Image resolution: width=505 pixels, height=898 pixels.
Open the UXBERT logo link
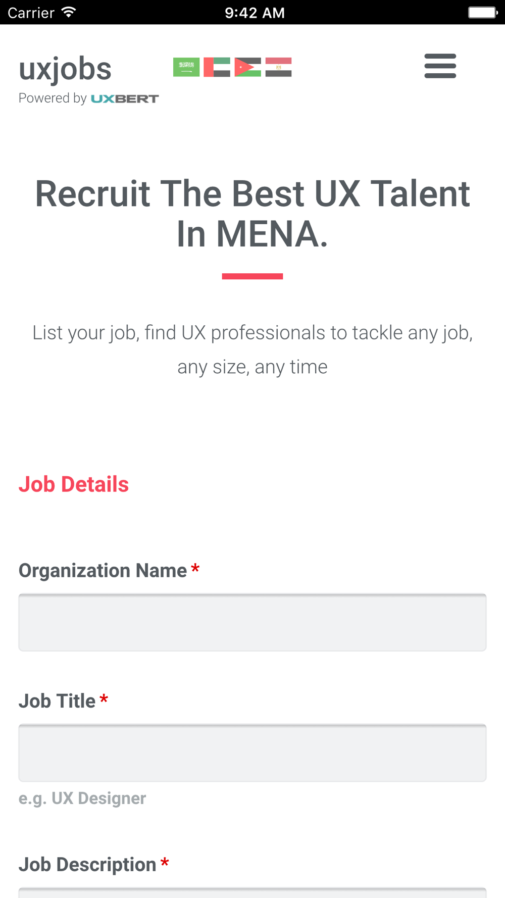tap(125, 98)
